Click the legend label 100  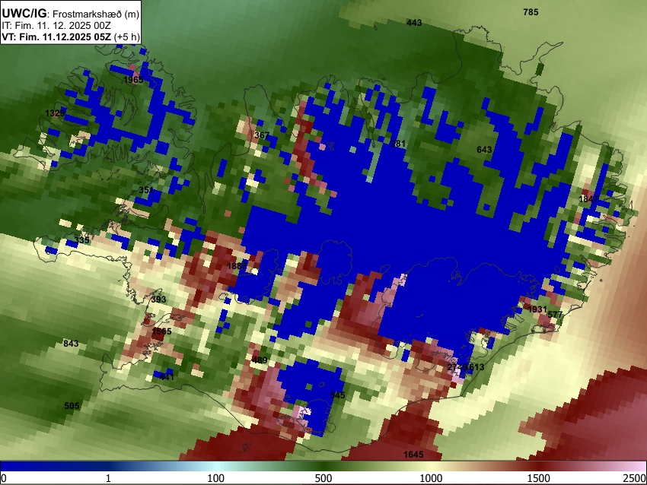pyautogui.click(x=215, y=478)
